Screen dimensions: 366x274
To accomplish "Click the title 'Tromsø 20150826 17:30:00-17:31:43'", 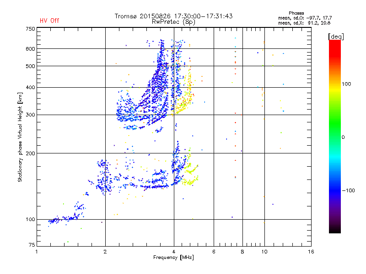I will (173, 16).
